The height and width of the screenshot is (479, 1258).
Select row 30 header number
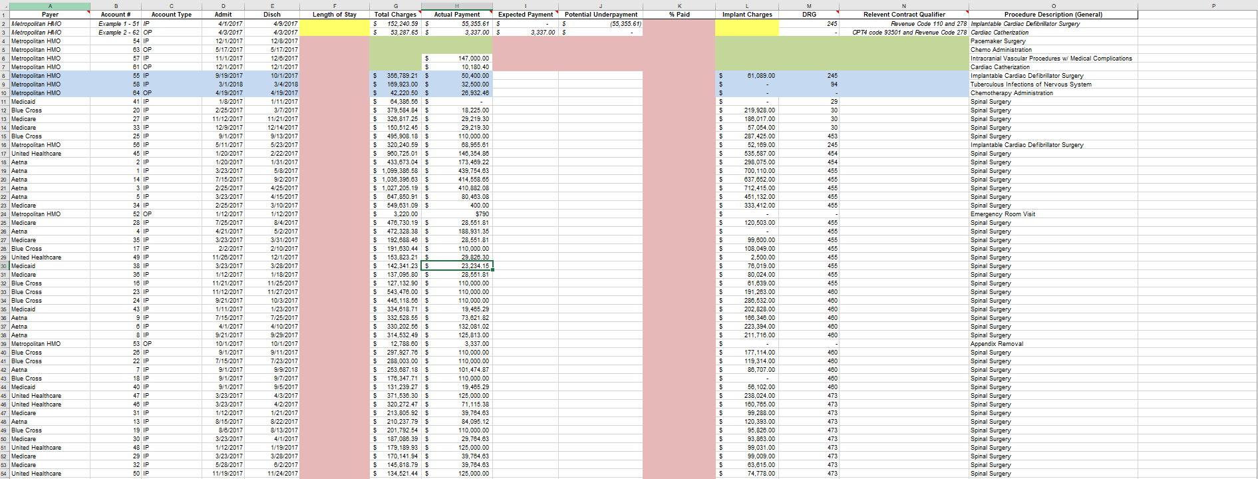(x=5, y=266)
